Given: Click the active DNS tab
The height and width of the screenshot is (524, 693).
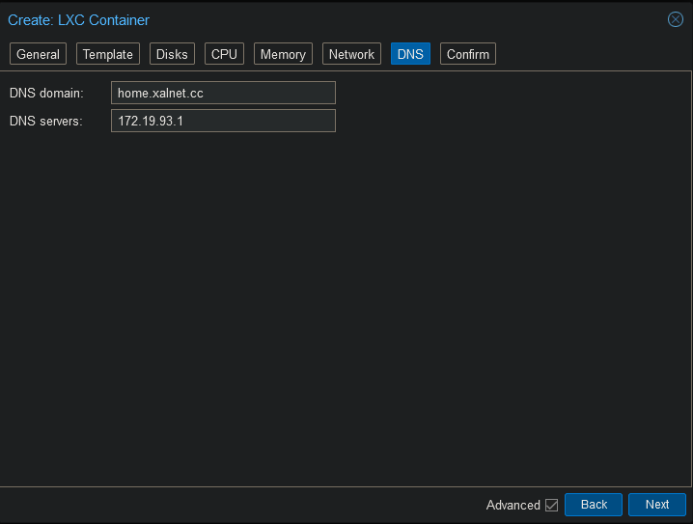Looking at the screenshot, I should point(410,54).
